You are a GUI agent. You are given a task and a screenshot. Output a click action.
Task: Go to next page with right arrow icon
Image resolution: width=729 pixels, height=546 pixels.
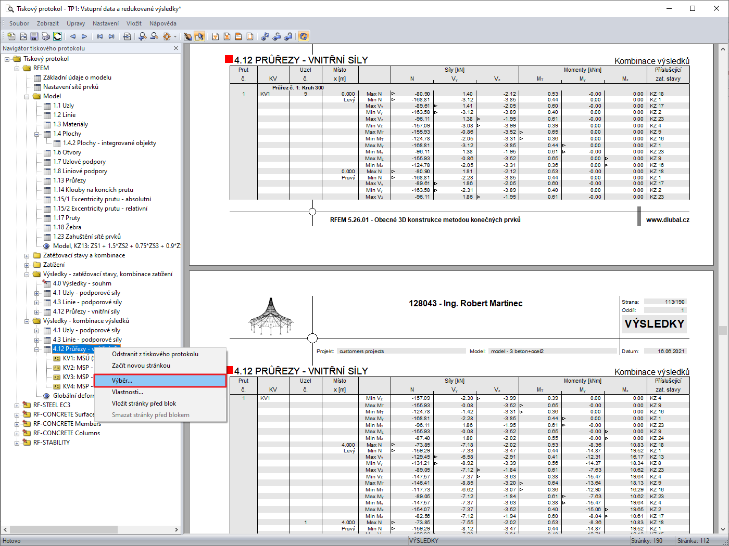(x=84, y=36)
